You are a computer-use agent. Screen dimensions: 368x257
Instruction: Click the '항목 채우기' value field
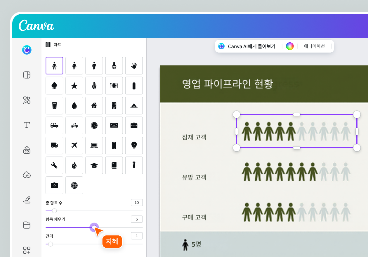[137, 219]
